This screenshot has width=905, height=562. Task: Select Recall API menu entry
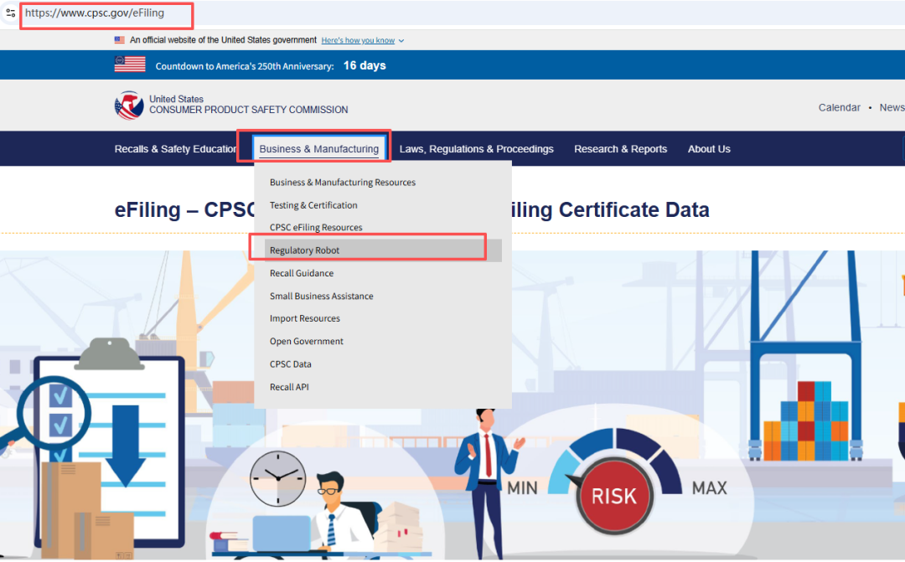pos(289,387)
